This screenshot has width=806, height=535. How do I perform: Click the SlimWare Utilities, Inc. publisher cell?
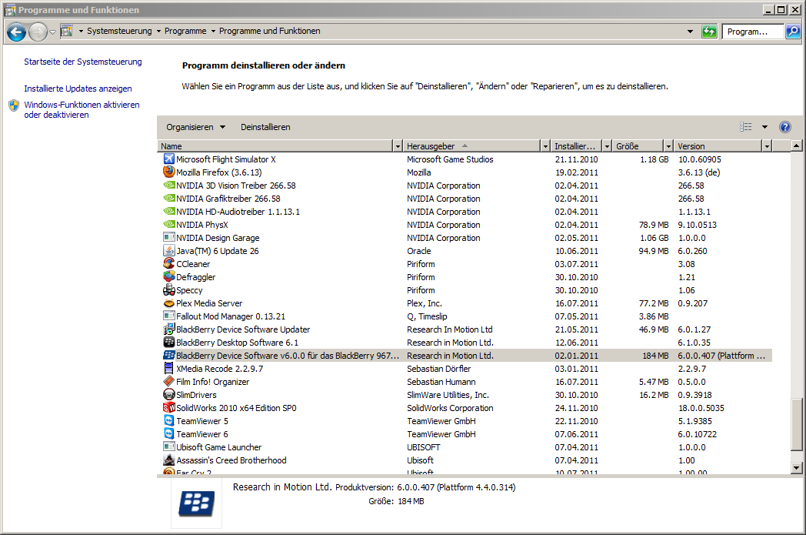coord(448,395)
